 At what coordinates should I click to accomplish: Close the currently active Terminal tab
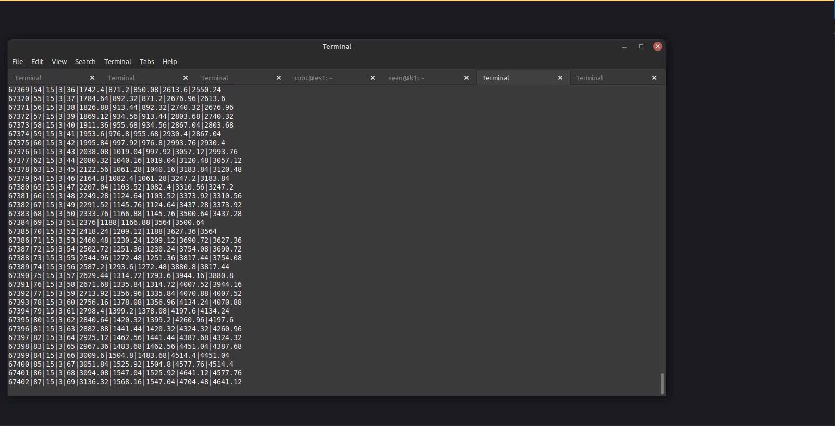coord(560,78)
